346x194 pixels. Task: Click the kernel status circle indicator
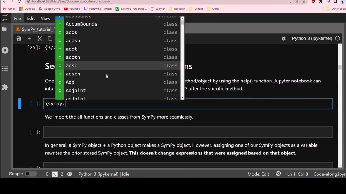pos(337,38)
